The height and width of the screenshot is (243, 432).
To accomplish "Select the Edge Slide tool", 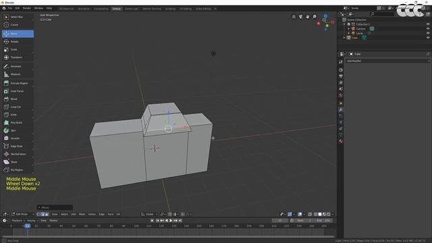I will point(18,146).
